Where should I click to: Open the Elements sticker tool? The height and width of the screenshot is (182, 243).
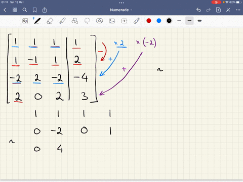click(x=99, y=21)
